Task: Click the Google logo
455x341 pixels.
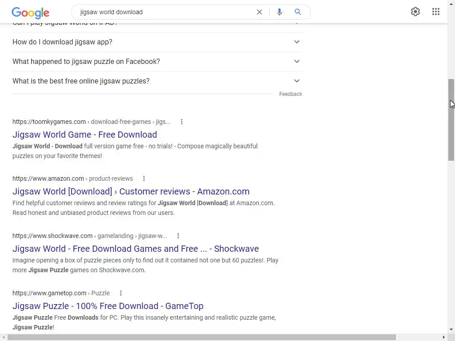Action: point(31,12)
